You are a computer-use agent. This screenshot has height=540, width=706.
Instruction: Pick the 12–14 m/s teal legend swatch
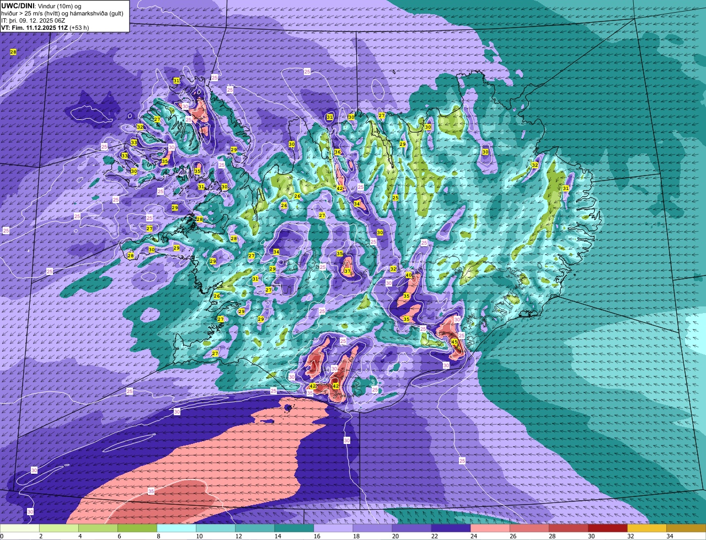coord(255,528)
